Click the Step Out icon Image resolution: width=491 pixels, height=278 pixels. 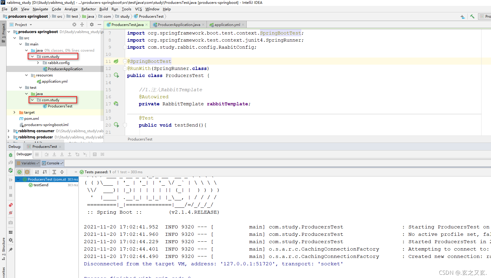pos(70,154)
